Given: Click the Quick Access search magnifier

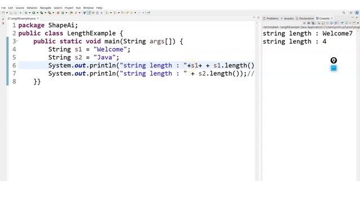Looking at the screenshot, I should [x=344, y=13].
